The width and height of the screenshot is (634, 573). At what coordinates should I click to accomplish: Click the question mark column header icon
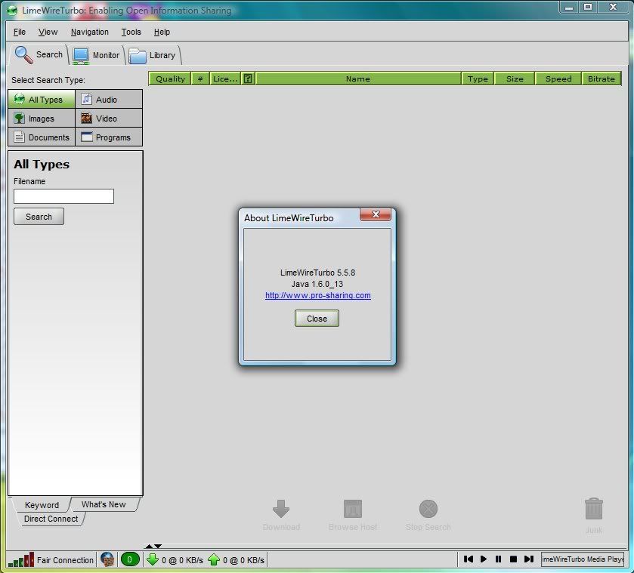248,79
